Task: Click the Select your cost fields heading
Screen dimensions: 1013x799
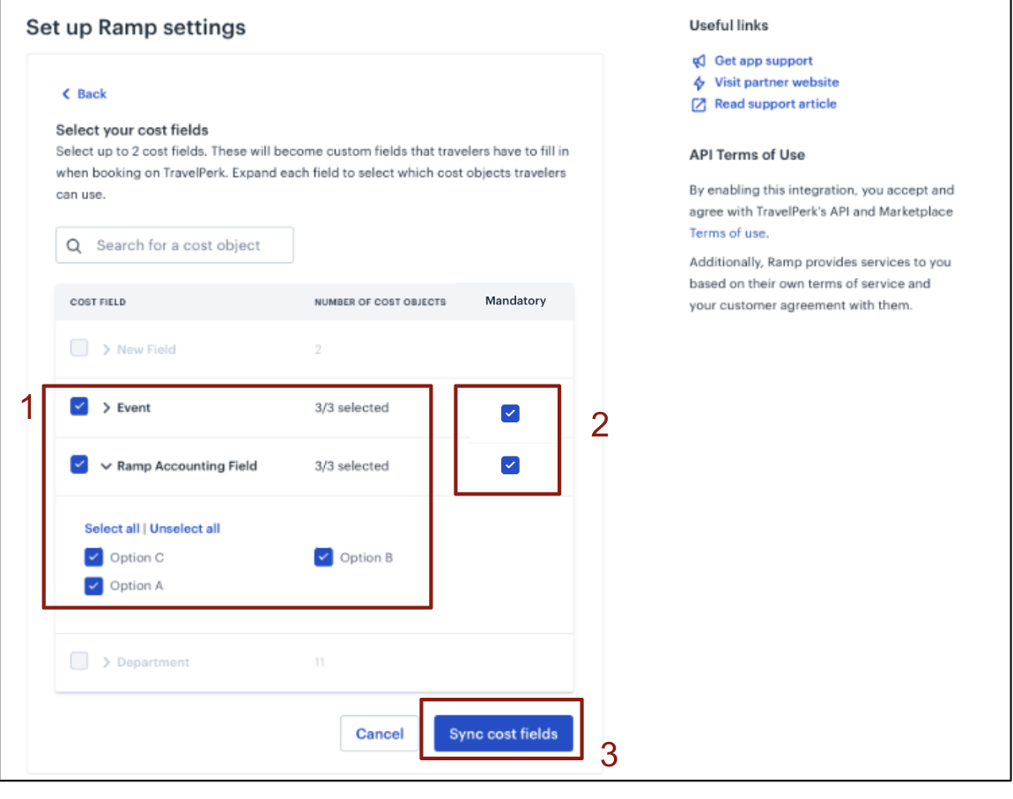Action: click(x=132, y=129)
